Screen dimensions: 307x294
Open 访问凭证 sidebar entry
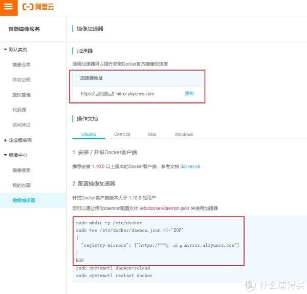21,125
